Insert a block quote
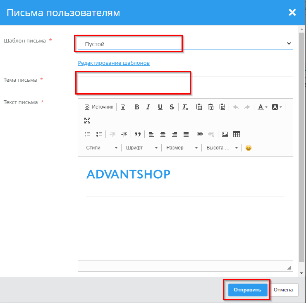The height and width of the screenshot is (303, 306). click(x=138, y=134)
